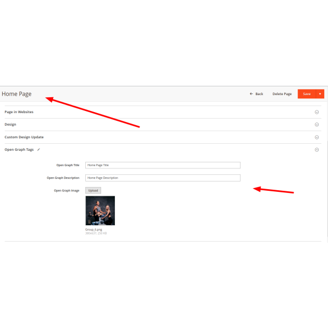The width and height of the screenshot is (328, 328).
Task: Click the Page in Websites section heading
Action: click(x=19, y=112)
